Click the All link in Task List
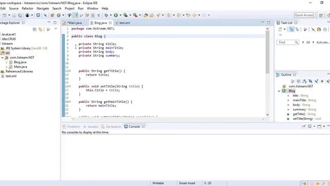Image resolution: width=330 pixels, height=186 pixels. click(308, 42)
